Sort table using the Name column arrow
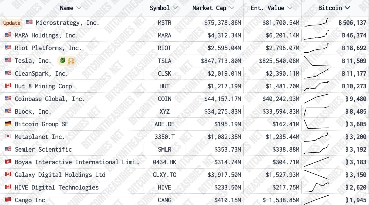The image size is (369, 205). pyautogui.click(x=79, y=8)
